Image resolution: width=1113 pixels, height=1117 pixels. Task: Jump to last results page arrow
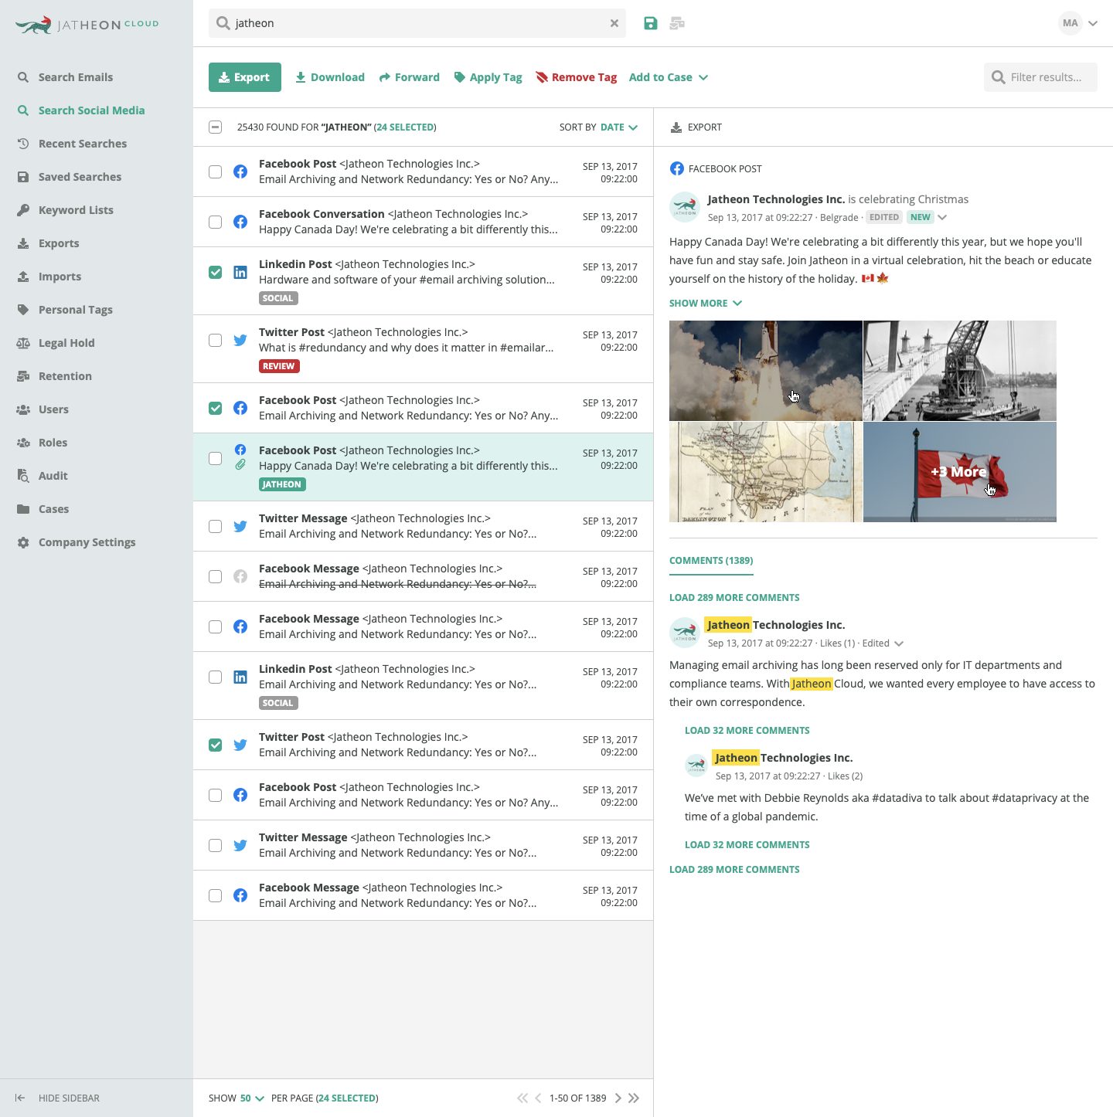[x=634, y=1098]
